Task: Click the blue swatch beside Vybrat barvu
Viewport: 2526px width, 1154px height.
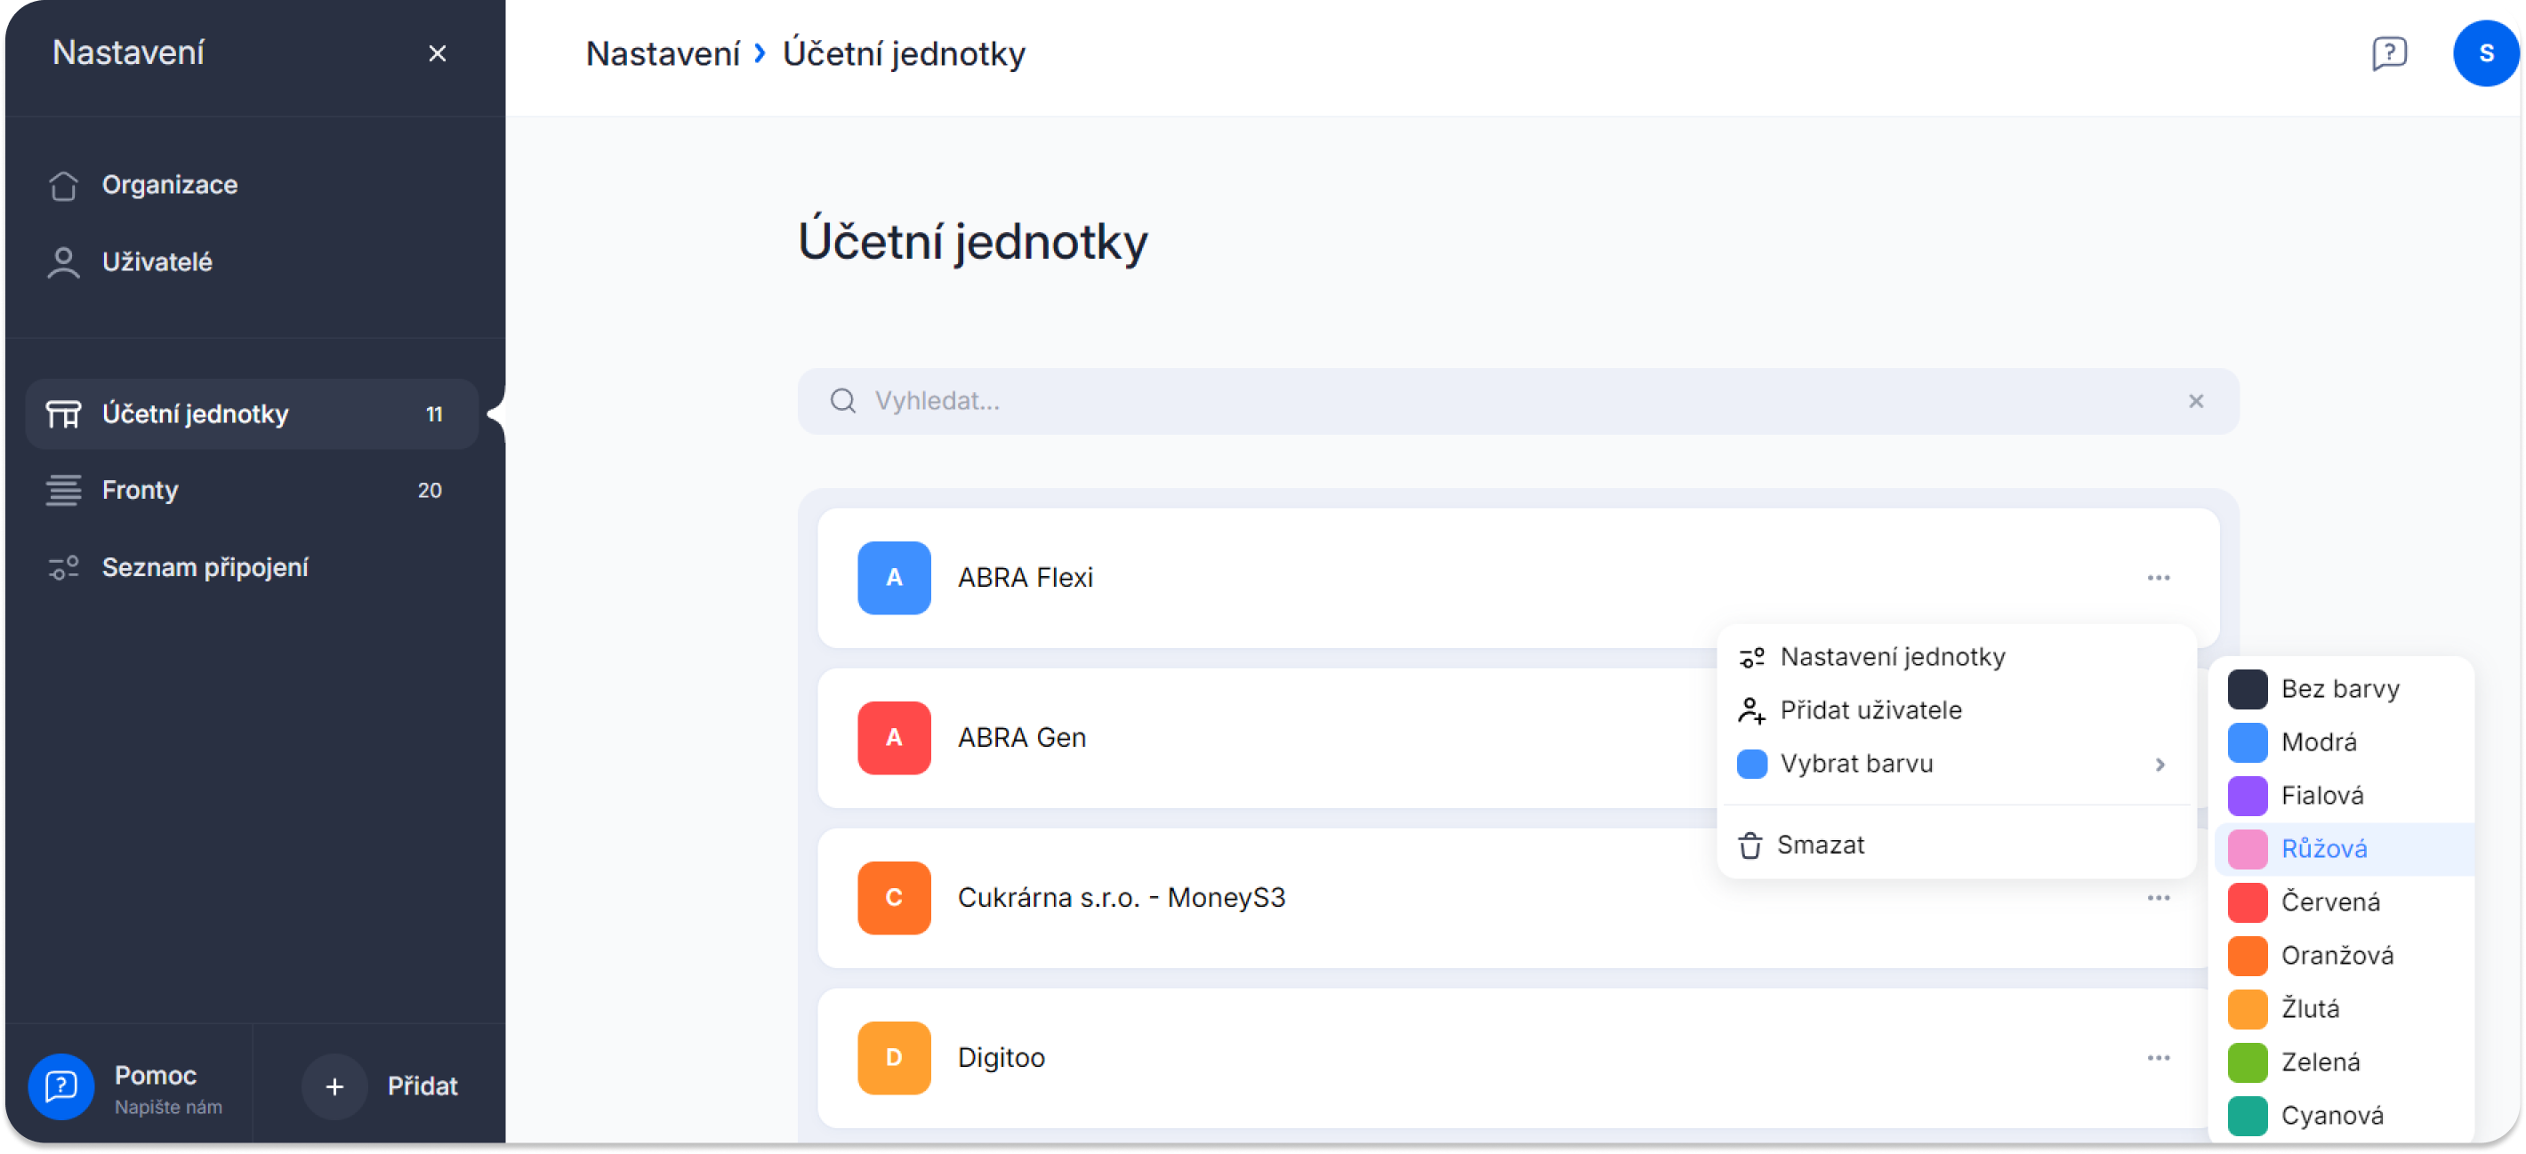Action: [x=1751, y=764]
